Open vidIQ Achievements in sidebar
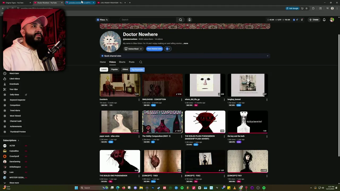This screenshot has width=340, height=191. pyautogui.click(x=15, y=127)
